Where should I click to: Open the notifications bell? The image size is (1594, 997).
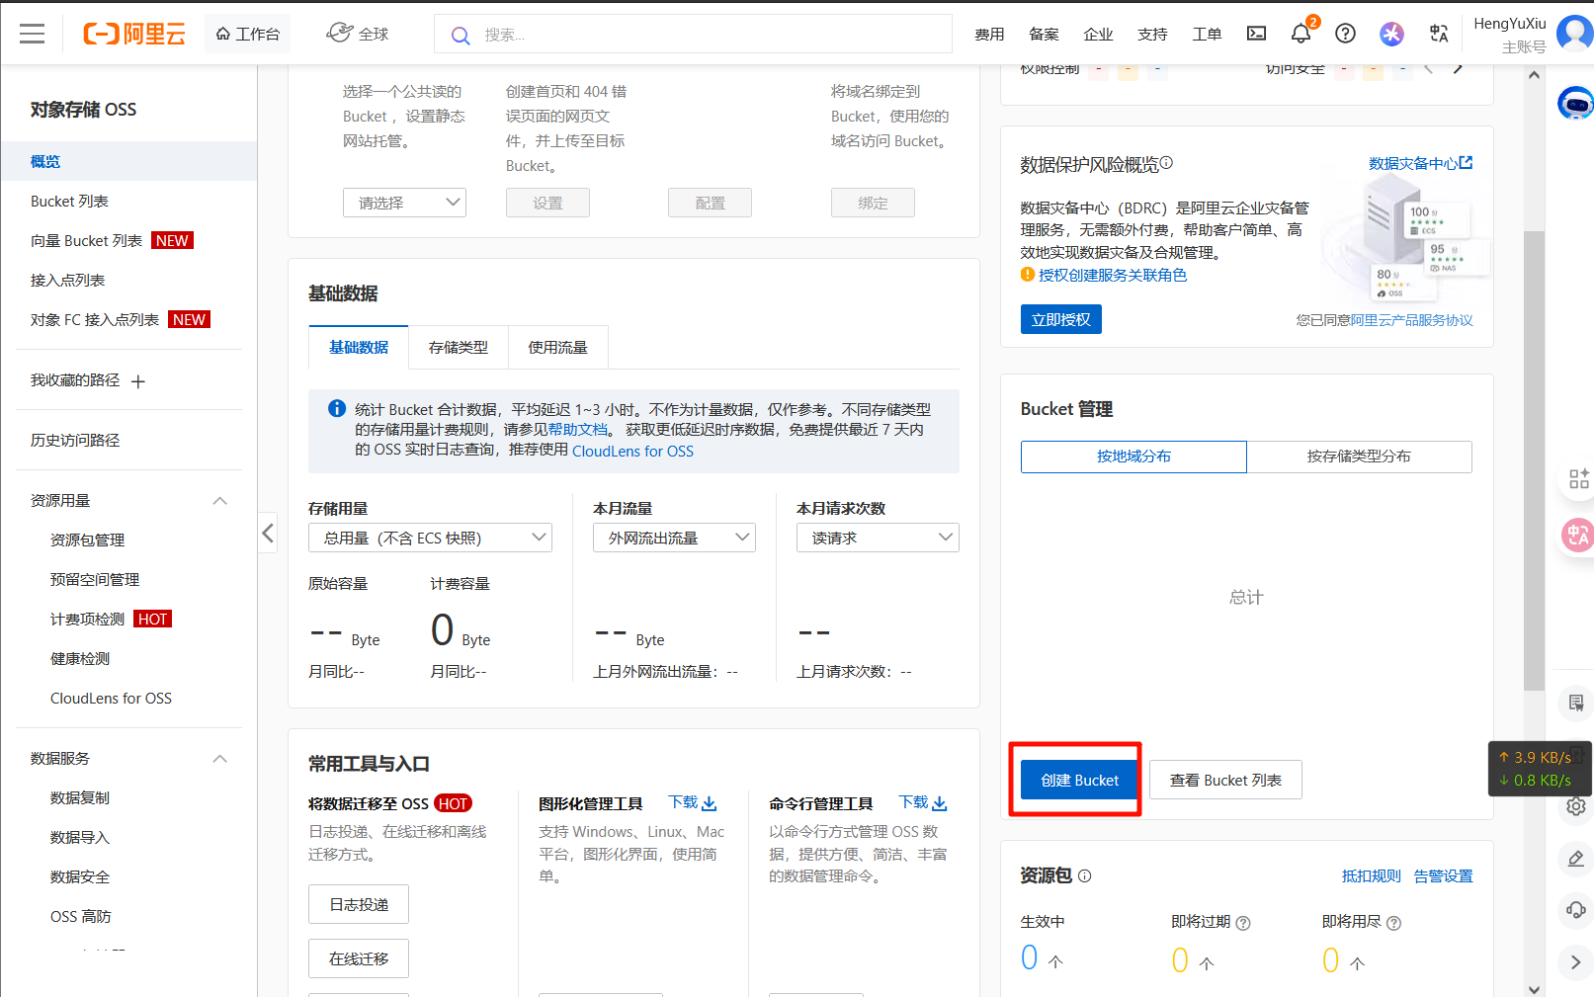pos(1300,34)
